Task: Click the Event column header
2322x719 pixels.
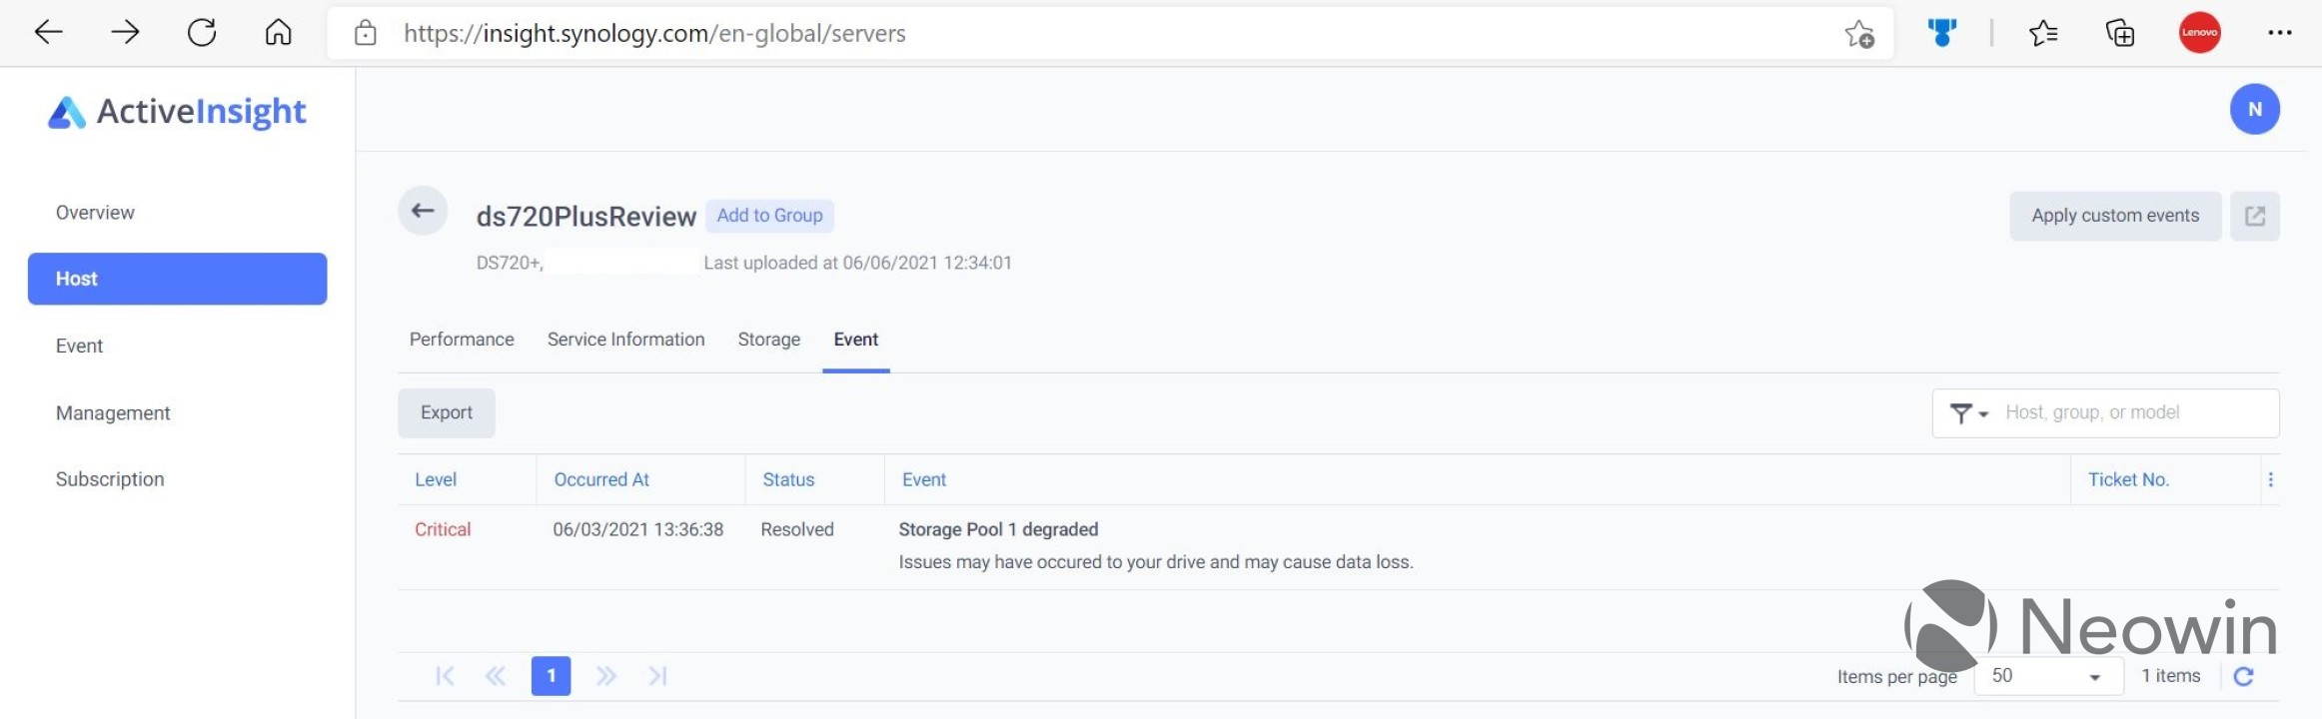Action: click(924, 479)
